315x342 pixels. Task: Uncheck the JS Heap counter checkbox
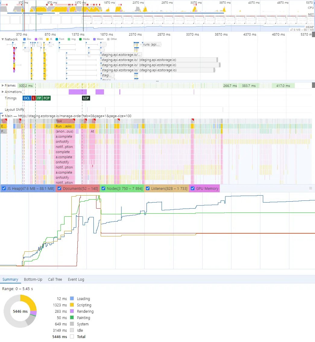(x=4, y=188)
